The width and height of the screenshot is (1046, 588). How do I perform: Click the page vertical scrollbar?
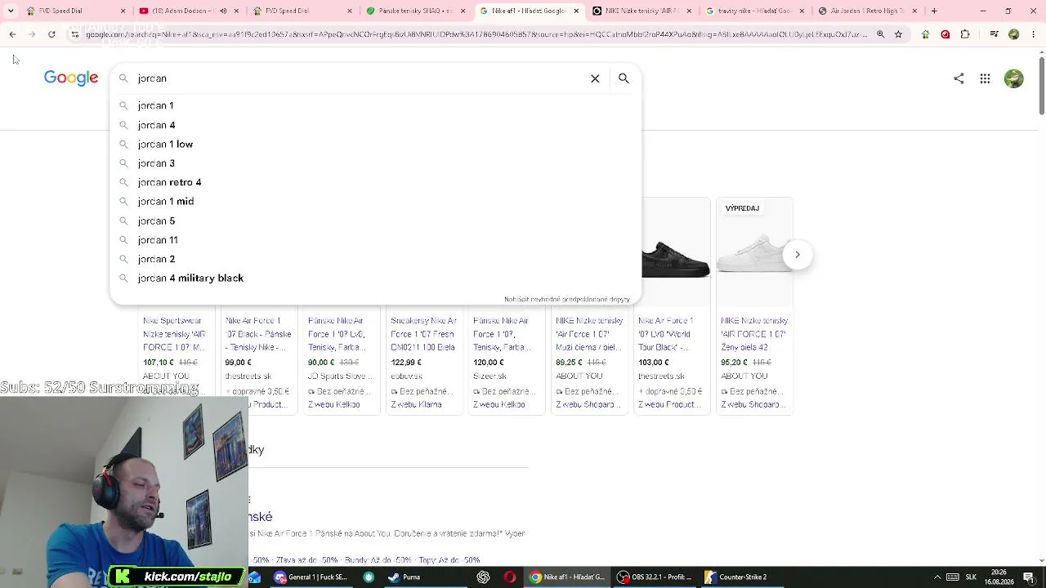pyautogui.click(x=1041, y=86)
